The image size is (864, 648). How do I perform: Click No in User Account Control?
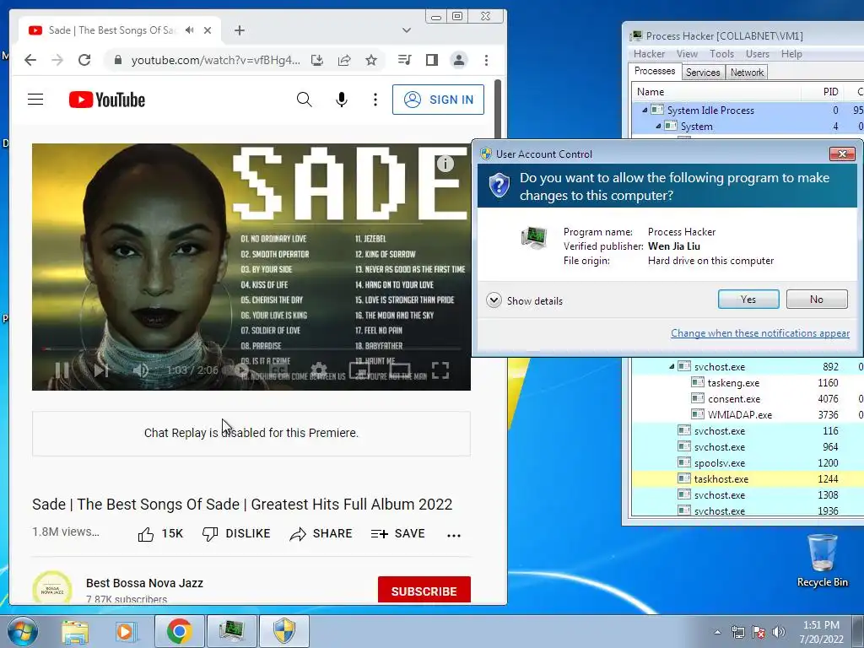pyautogui.click(x=817, y=300)
